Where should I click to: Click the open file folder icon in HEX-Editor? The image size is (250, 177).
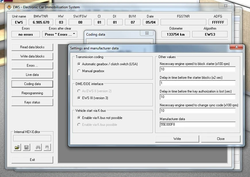17,147
